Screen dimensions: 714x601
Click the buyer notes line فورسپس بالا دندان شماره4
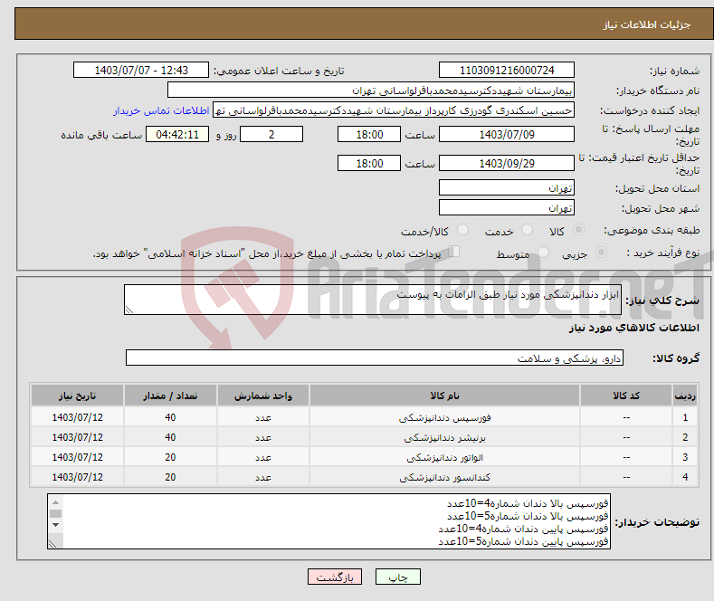528,503
